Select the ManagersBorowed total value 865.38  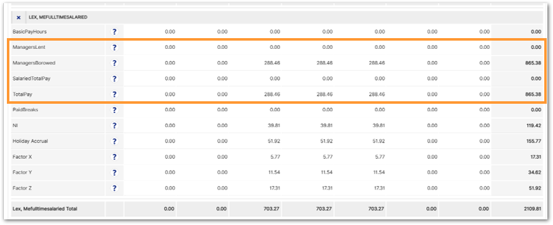pyautogui.click(x=532, y=63)
